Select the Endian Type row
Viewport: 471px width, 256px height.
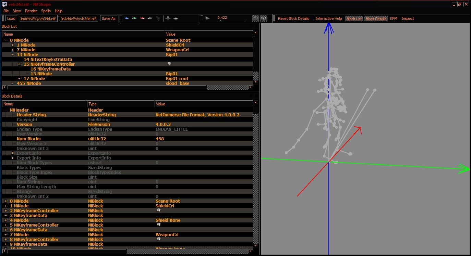click(128, 129)
